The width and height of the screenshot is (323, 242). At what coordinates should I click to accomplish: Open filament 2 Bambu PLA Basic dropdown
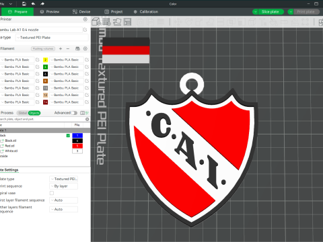click(66, 60)
